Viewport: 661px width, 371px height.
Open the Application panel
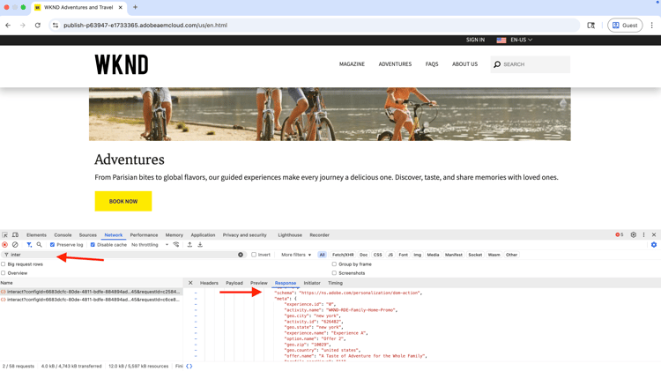203,234
